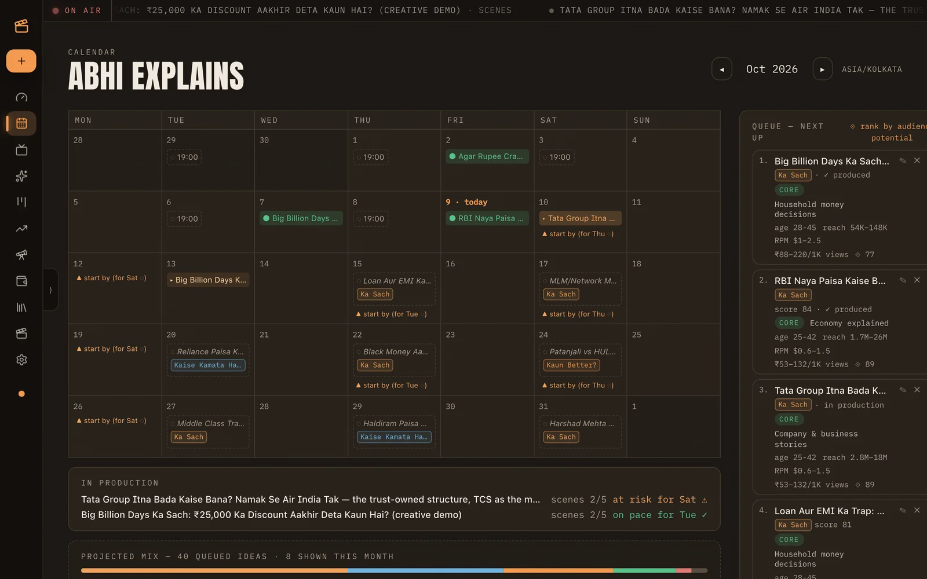Open the settings gear icon in sidebar
Screen dimensions: 927x579
coord(21,360)
